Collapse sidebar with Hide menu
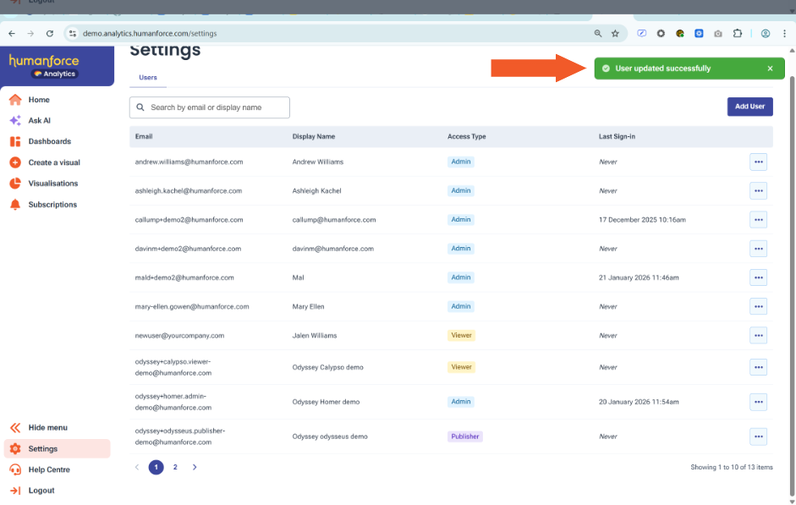 click(x=47, y=428)
